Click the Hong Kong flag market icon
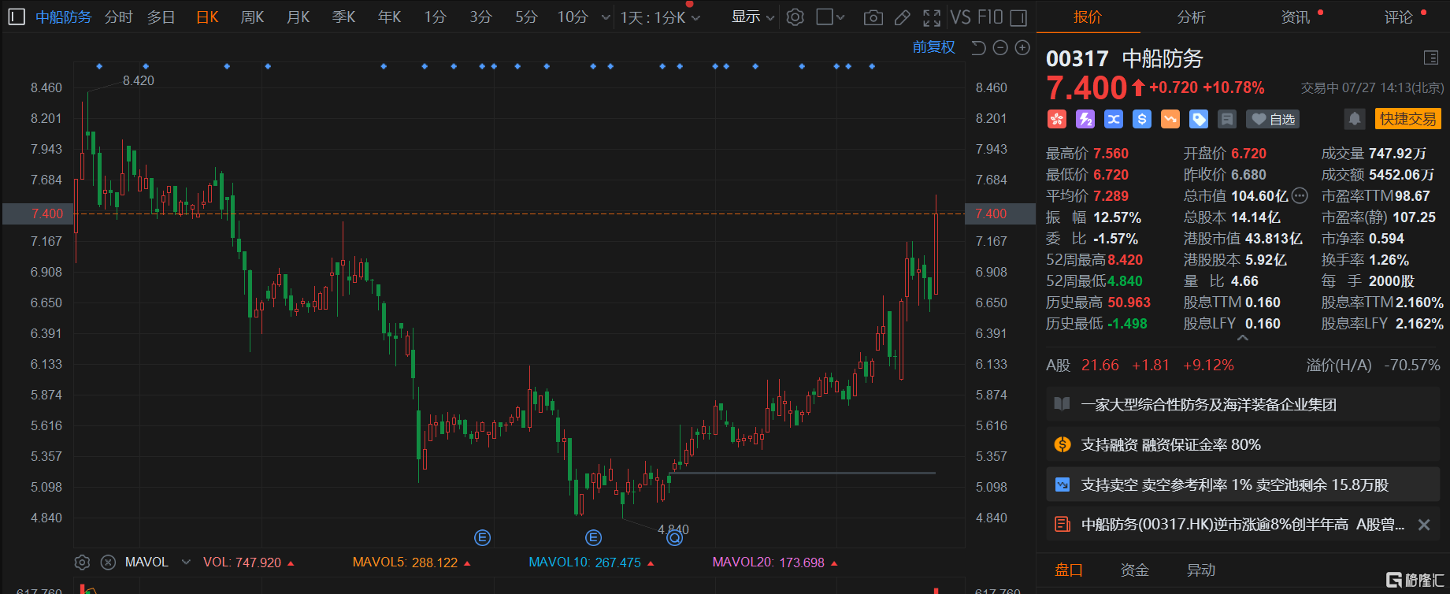The width and height of the screenshot is (1450, 594). point(1056,119)
